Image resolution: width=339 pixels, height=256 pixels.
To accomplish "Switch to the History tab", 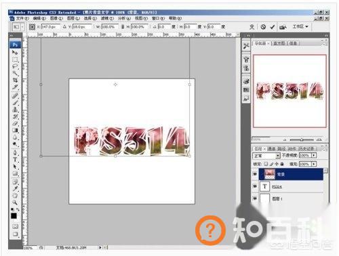I will pos(306,149).
